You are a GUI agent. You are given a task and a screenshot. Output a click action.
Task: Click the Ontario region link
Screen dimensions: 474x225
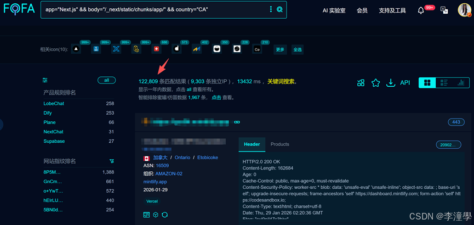point(182,157)
